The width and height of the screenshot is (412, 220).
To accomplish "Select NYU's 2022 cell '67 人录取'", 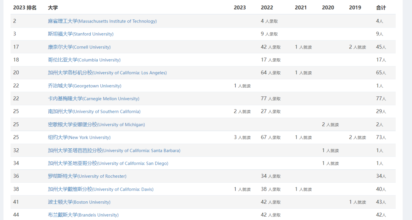I will click(270, 137).
